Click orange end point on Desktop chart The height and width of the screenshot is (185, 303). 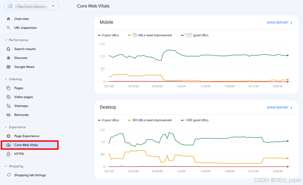[x=288, y=158]
